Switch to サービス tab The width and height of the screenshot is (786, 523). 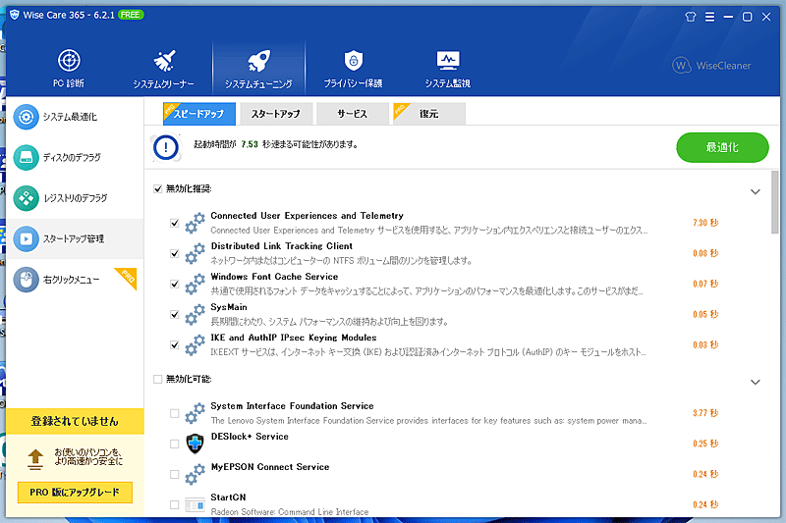353,114
